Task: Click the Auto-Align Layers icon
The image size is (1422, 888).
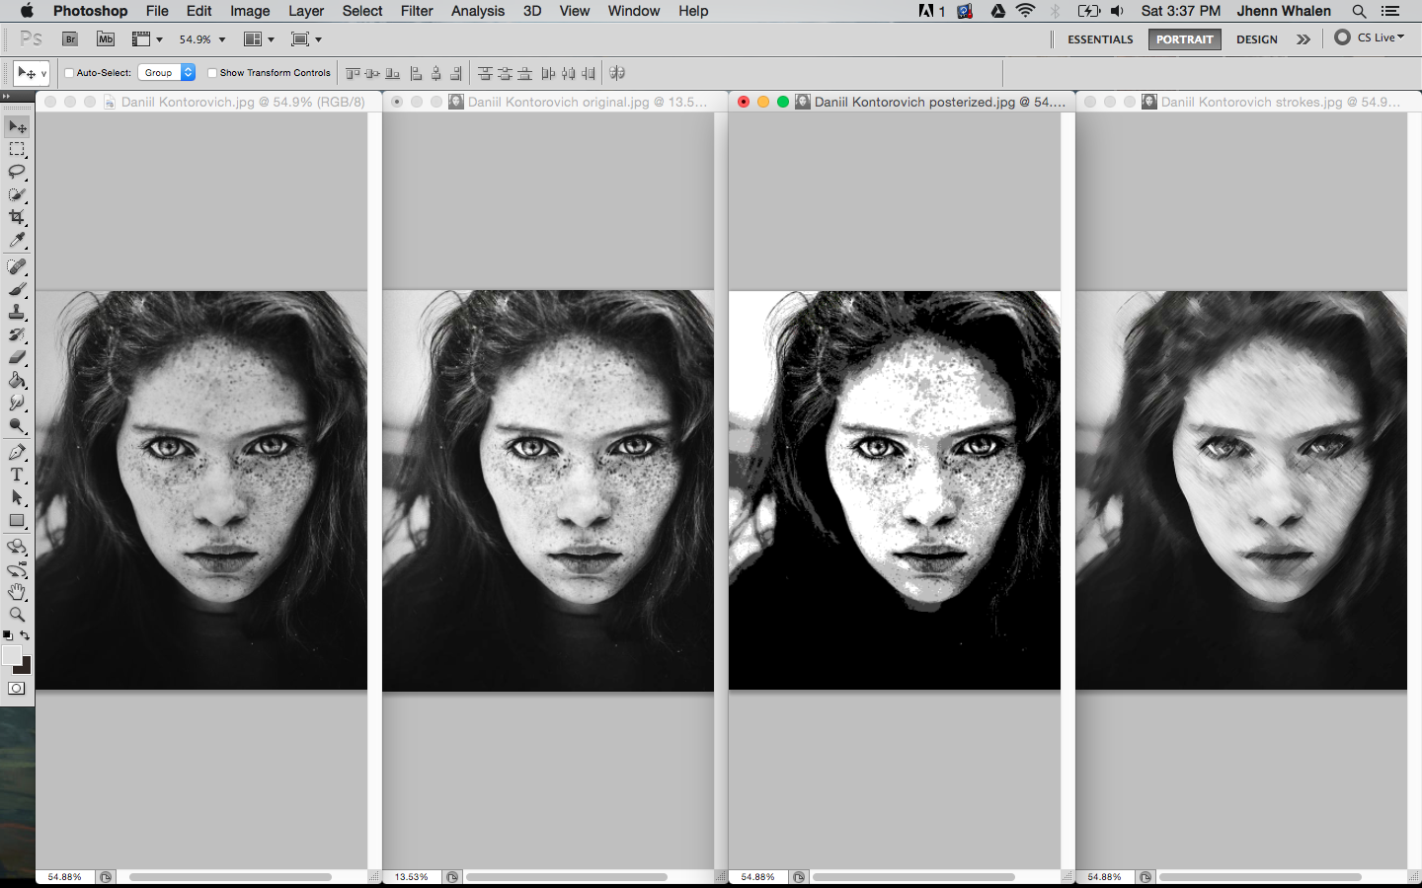Action: [x=617, y=73]
